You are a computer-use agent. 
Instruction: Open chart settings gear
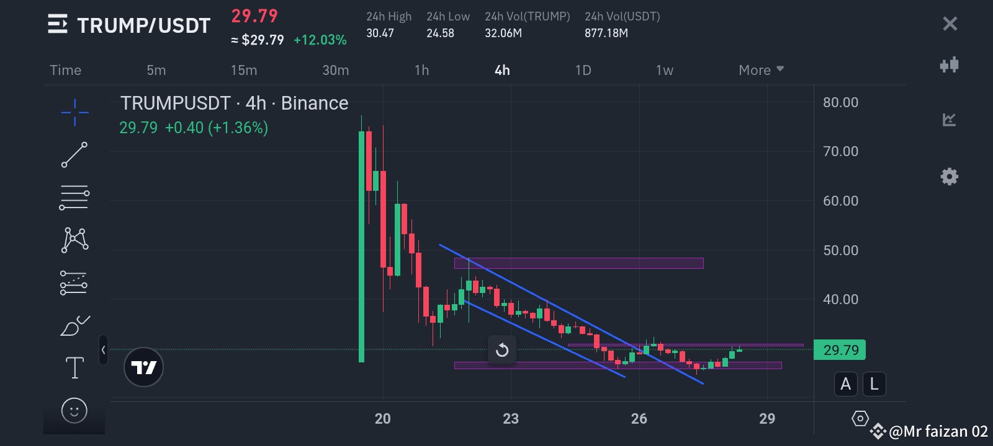950,177
